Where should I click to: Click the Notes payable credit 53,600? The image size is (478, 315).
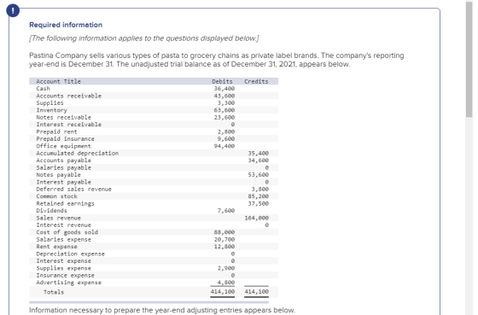tap(258, 175)
